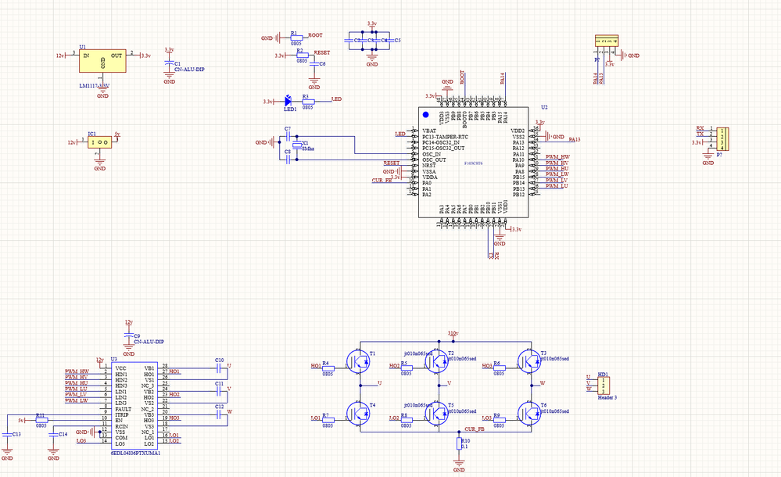781x477 pixels.
Task: Select IGBT transistor T3
Action: (x=529, y=362)
